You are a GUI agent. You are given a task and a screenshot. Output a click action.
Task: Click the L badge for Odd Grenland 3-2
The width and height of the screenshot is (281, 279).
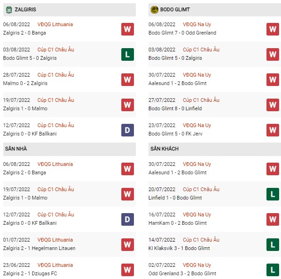pyautogui.click(x=273, y=270)
